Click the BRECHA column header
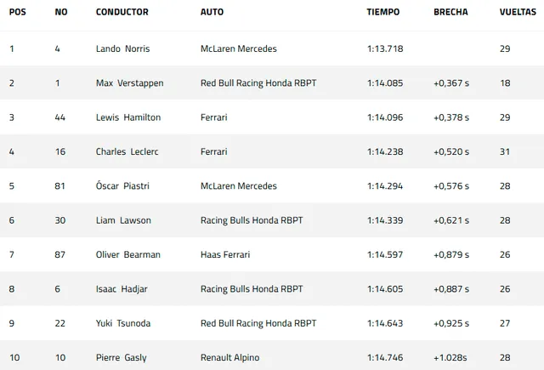Screen dimensions: 544x370 pyautogui.click(x=450, y=12)
